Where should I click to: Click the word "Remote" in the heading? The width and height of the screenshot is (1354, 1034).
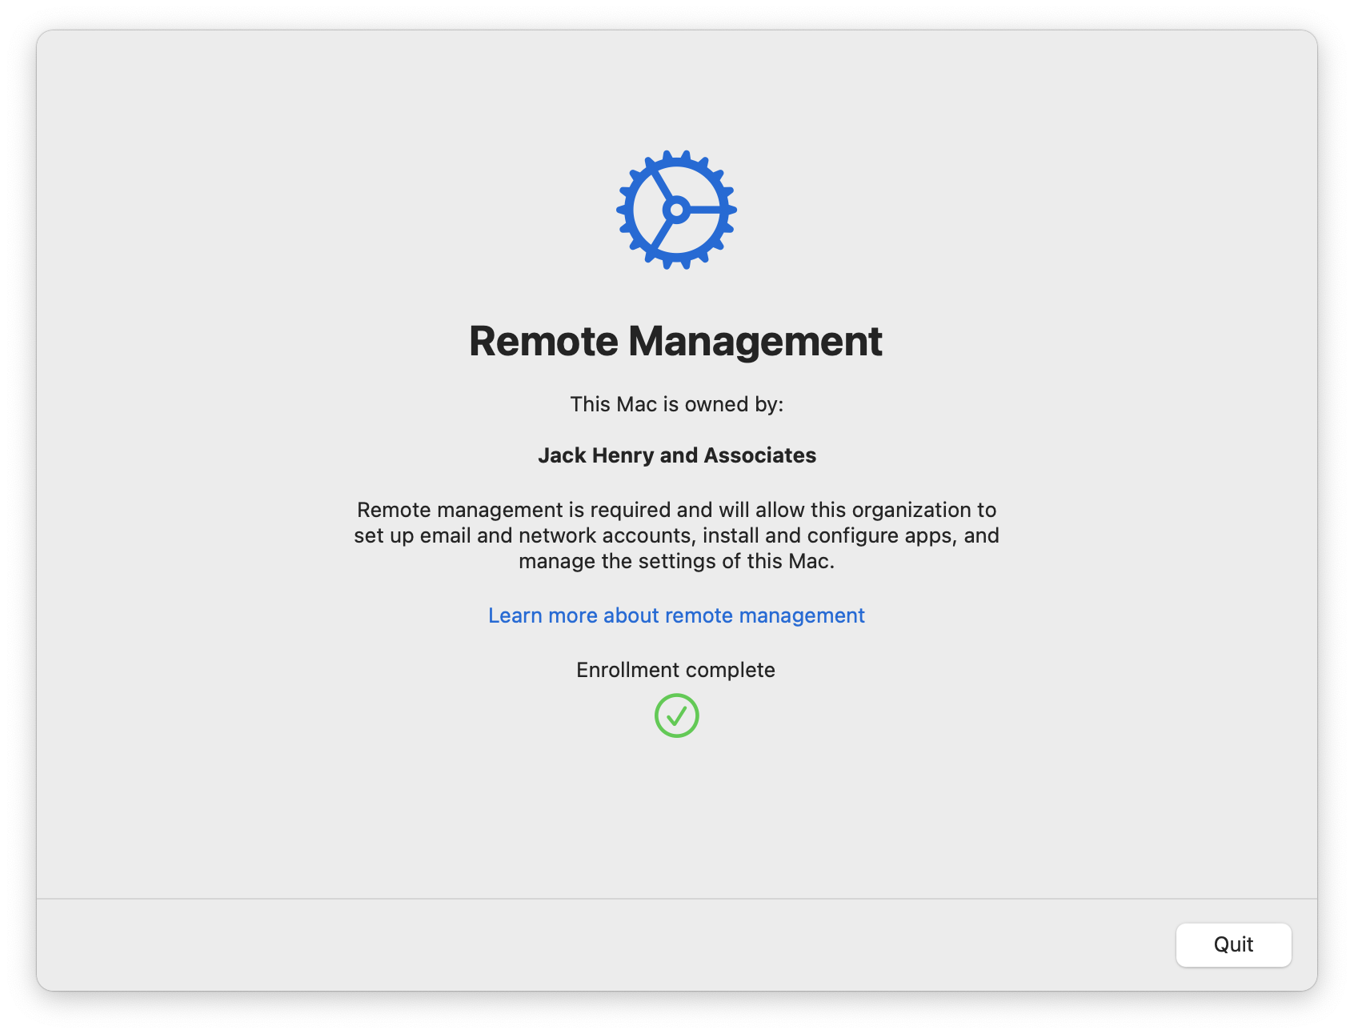coord(543,342)
